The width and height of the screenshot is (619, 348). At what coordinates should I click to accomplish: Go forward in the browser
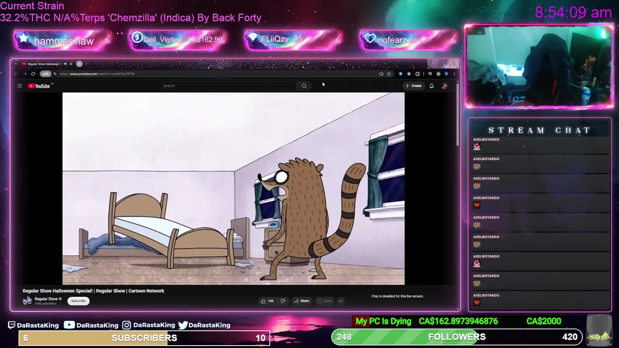25,74
